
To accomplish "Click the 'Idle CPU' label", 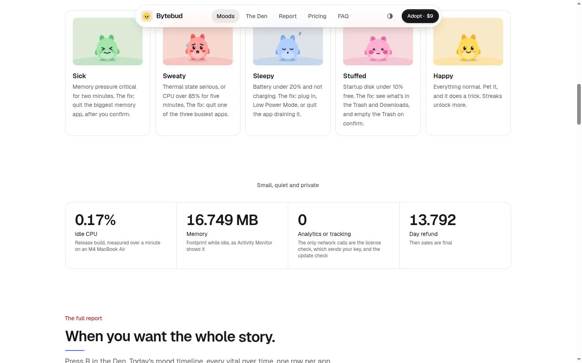I will [86, 234].
